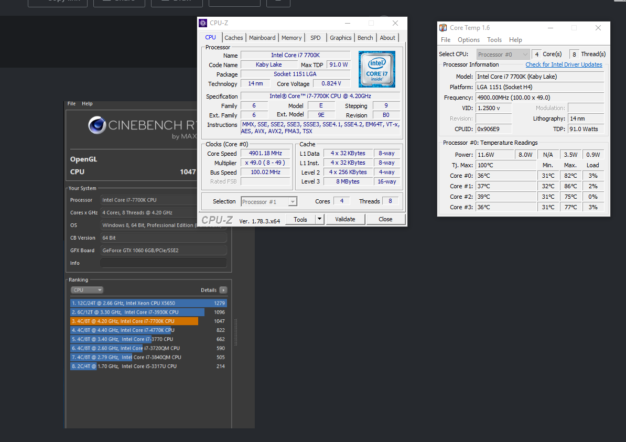This screenshot has width=626, height=442.
Task: Open the File menu in Cinebench
Action: 71,103
